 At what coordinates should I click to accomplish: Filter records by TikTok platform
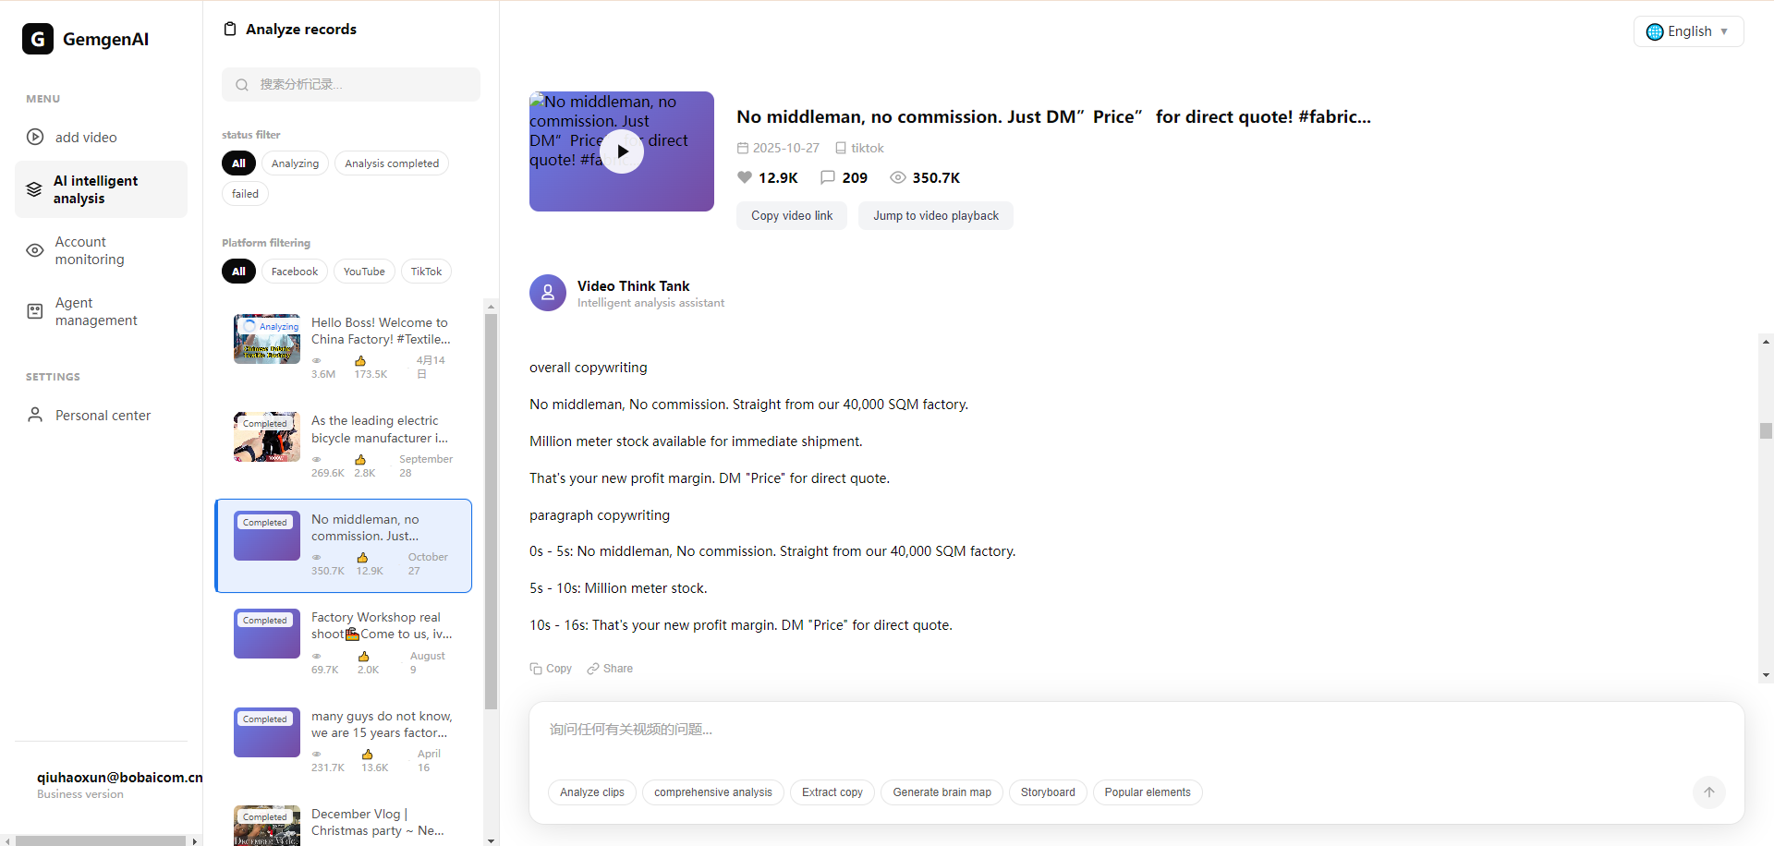[x=426, y=272]
